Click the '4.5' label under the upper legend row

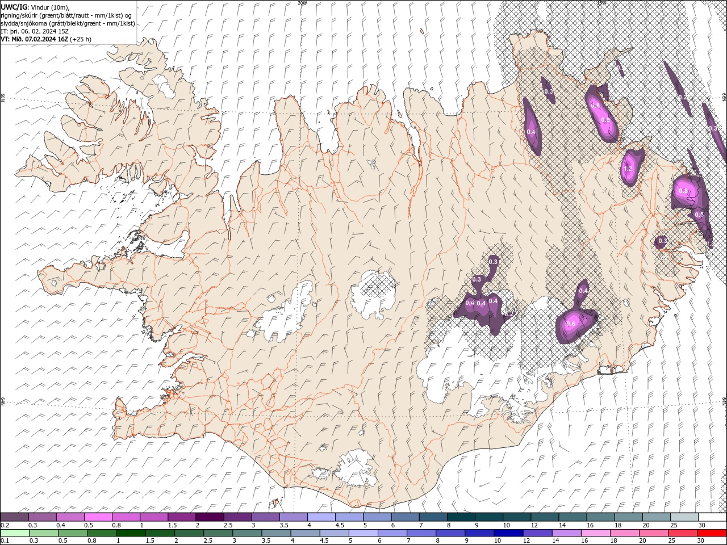(x=340, y=525)
